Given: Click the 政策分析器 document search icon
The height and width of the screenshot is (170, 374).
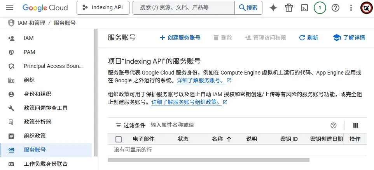Looking at the screenshot, I should click(x=11, y=122).
